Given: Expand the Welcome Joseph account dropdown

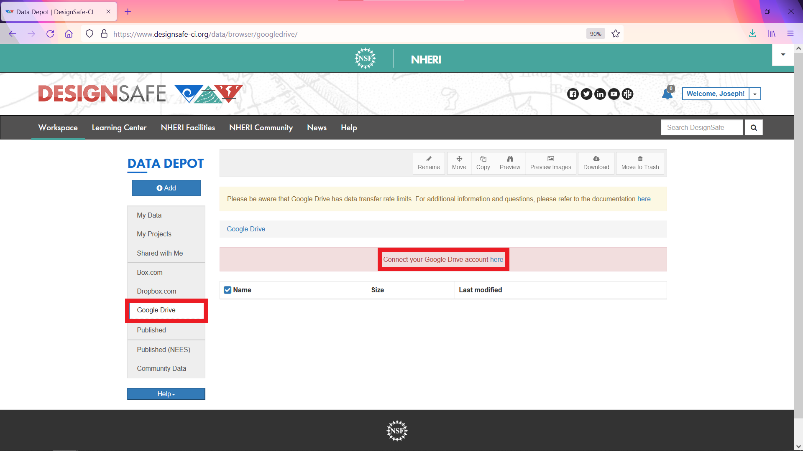Looking at the screenshot, I should click(755, 94).
